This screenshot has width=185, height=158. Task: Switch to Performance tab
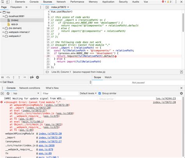point(77,2)
